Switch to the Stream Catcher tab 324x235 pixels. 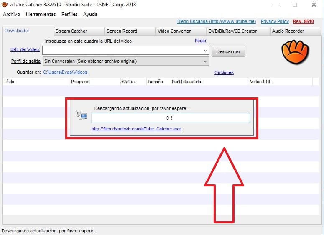[79, 31]
